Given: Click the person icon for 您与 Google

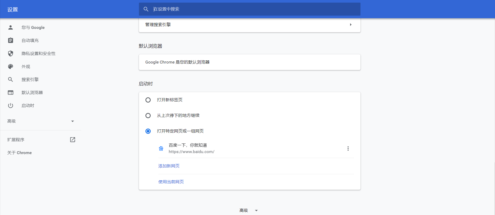Looking at the screenshot, I should (10, 27).
